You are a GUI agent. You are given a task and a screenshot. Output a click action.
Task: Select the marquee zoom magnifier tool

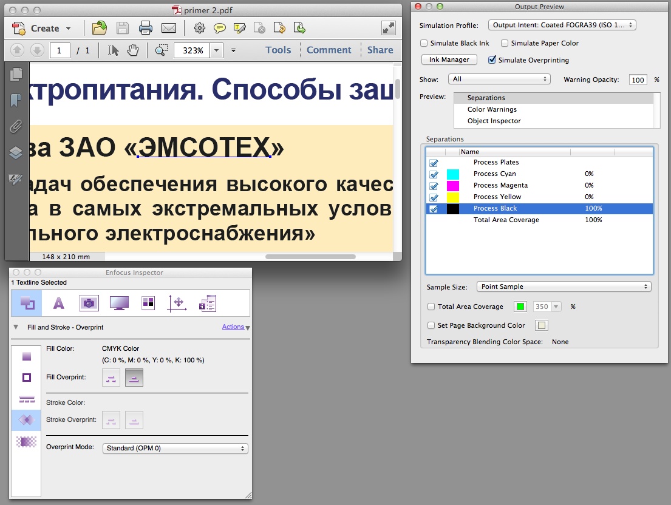click(x=161, y=50)
